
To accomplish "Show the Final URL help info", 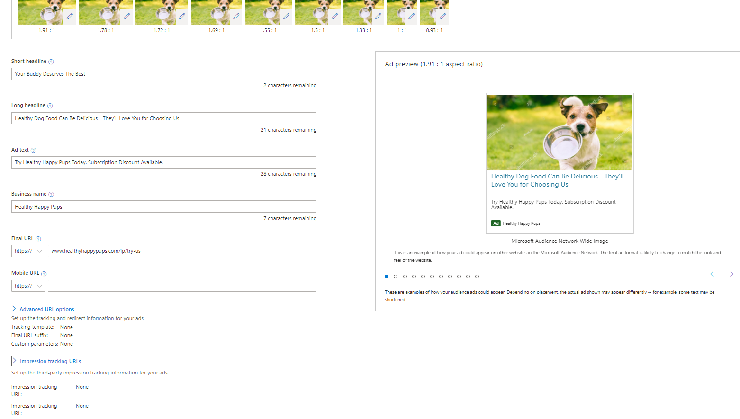I will tap(38, 239).
